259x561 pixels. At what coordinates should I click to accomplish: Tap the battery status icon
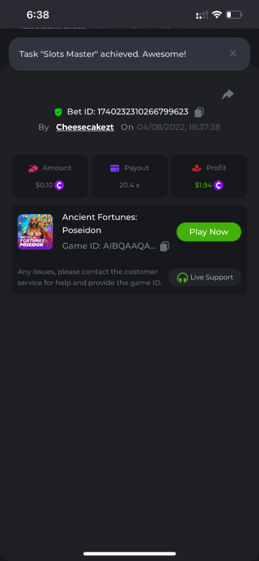[234, 15]
